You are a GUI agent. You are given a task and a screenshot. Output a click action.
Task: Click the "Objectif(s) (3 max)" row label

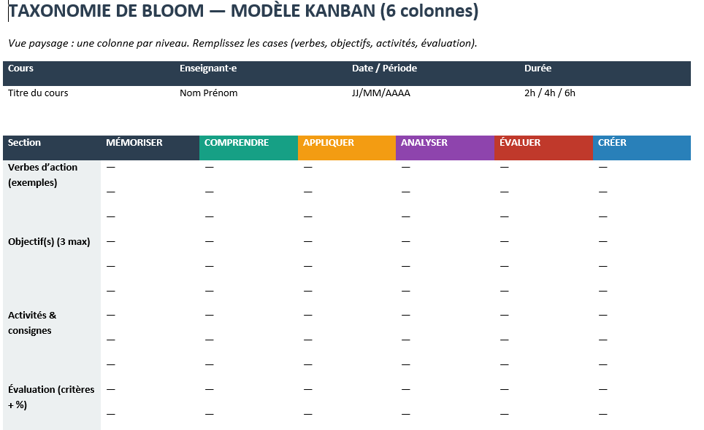[x=49, y=242]
